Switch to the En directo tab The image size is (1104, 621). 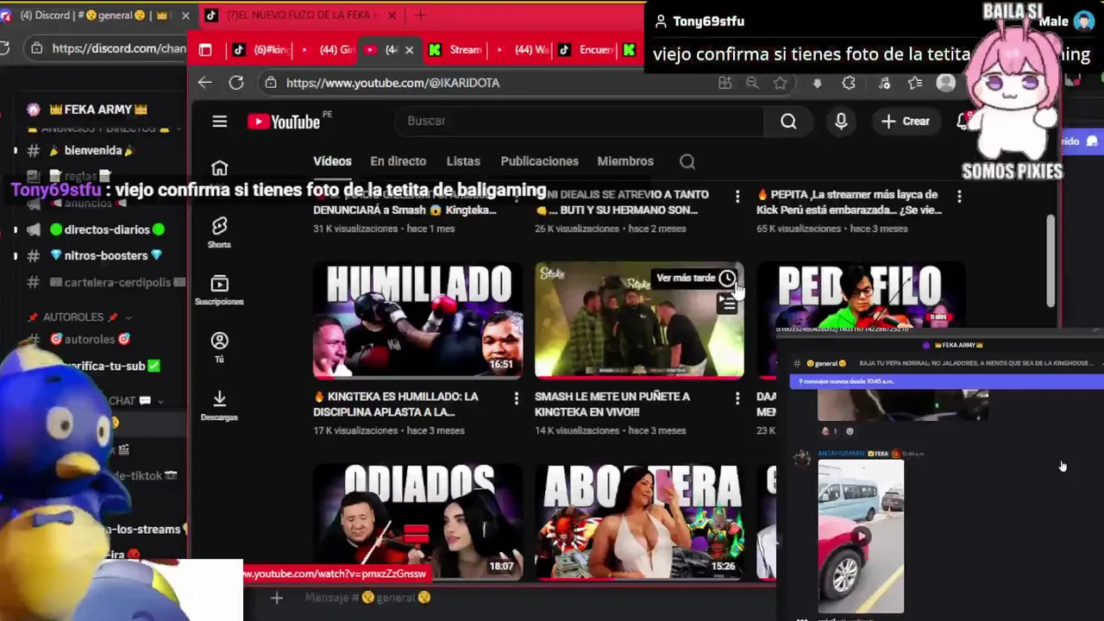398,161
